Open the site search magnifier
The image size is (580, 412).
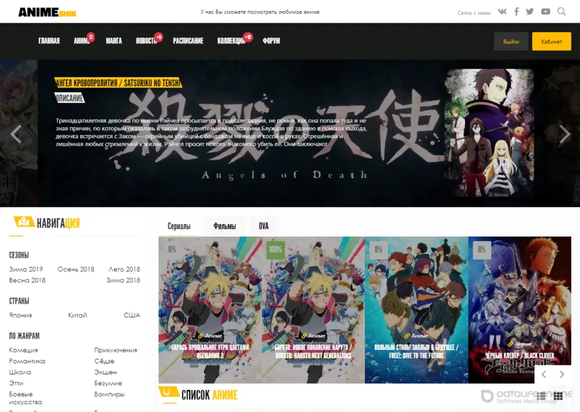pos(561,12)
